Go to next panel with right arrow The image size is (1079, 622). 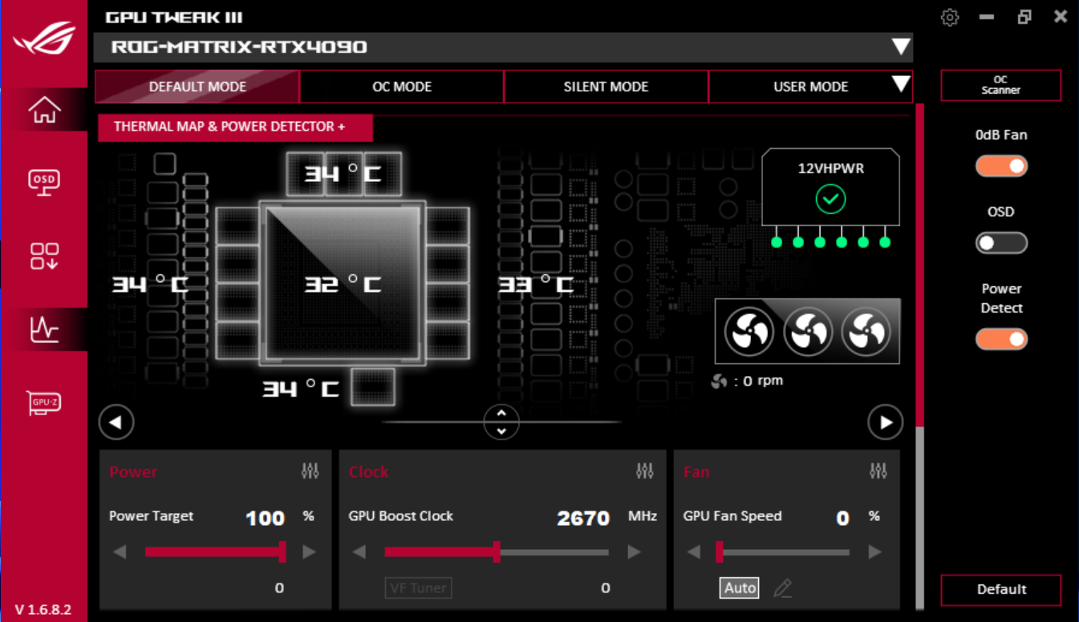pos(886,422)
